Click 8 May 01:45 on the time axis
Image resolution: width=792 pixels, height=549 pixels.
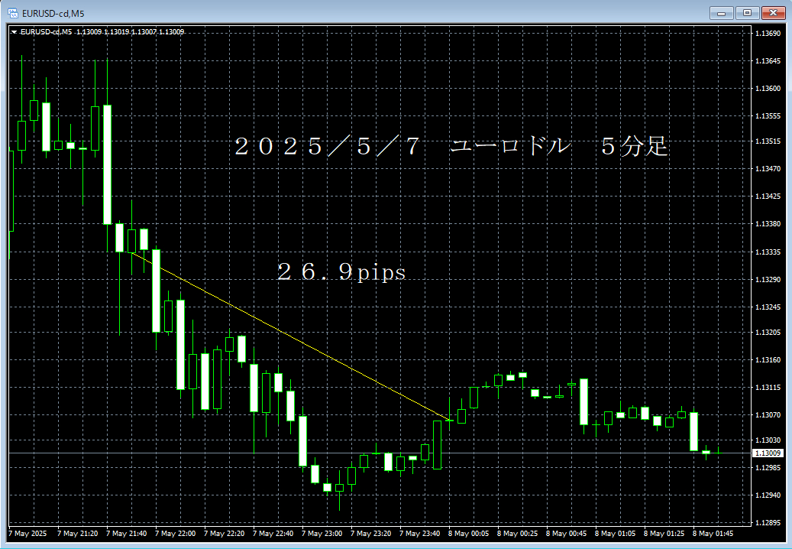[x=713, y=534]
